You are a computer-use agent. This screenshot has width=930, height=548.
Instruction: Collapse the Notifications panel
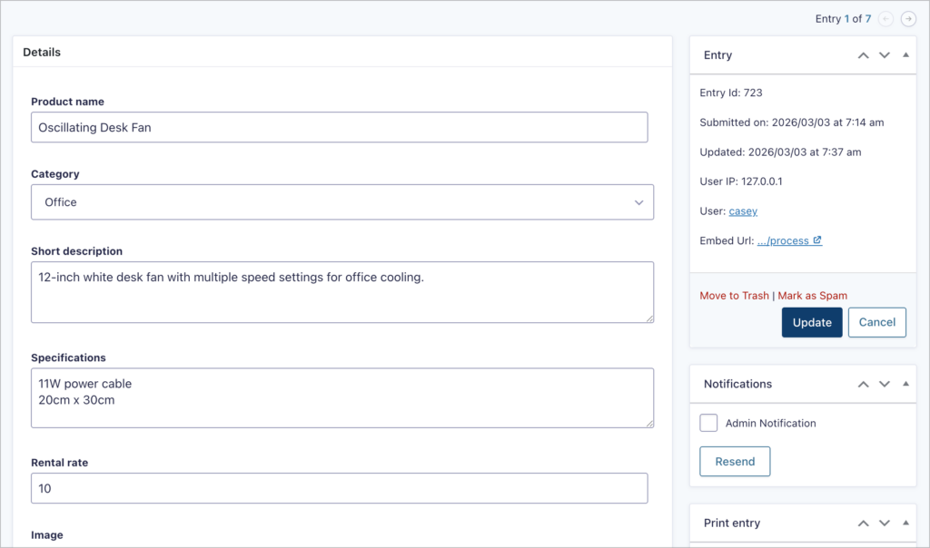coord(905,384)
